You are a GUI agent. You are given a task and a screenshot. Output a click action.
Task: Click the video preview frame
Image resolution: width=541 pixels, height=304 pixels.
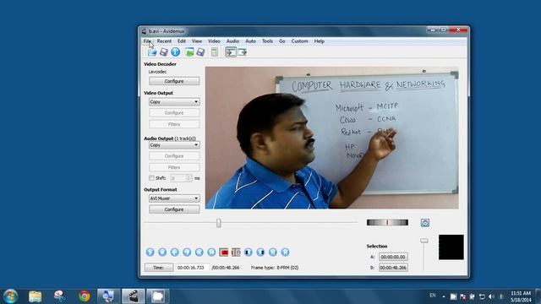pos(332,138)
